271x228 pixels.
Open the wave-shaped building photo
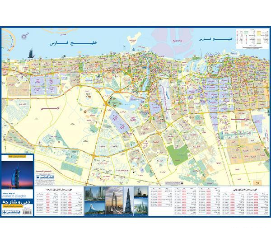(94, 209)
